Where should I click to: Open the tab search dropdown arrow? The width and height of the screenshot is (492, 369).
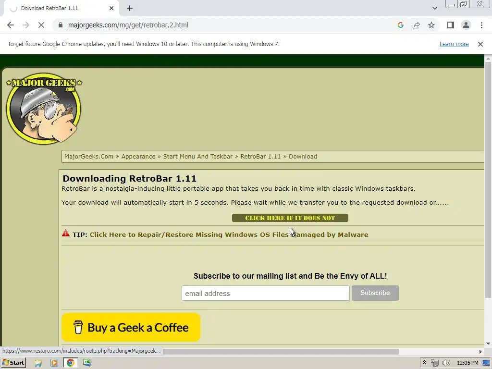point(434,8)
